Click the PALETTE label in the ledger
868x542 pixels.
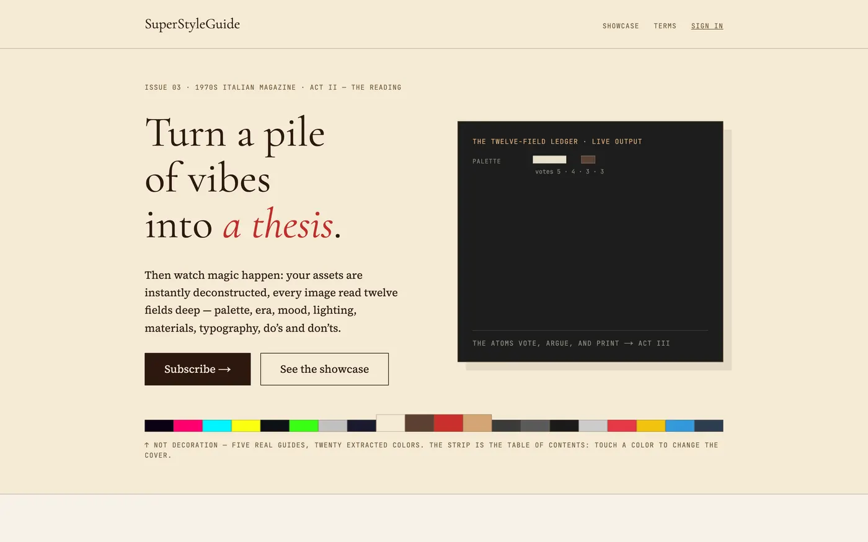click(x=487, y=162)
